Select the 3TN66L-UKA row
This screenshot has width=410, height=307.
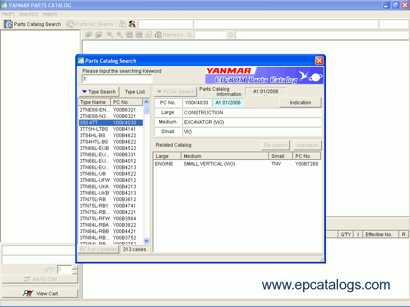pyautogui.click(x=111, y=187)
